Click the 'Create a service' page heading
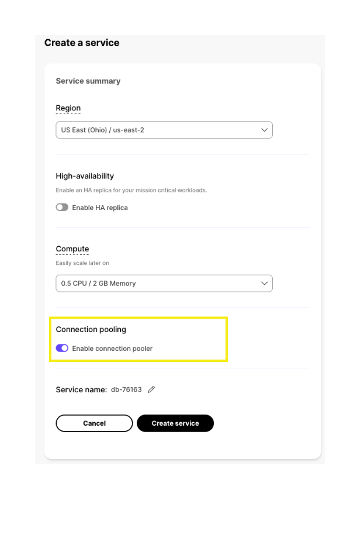 (82, 43)
